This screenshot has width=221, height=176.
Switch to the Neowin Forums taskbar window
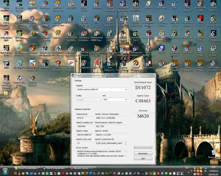tap(82, 168)
